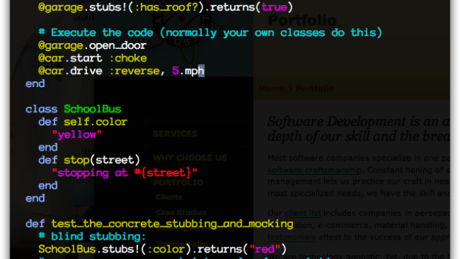Viewport: 460px width, 259px height.
Task: Click the '# blind stubbing:' comment
Action: point(92,237)
